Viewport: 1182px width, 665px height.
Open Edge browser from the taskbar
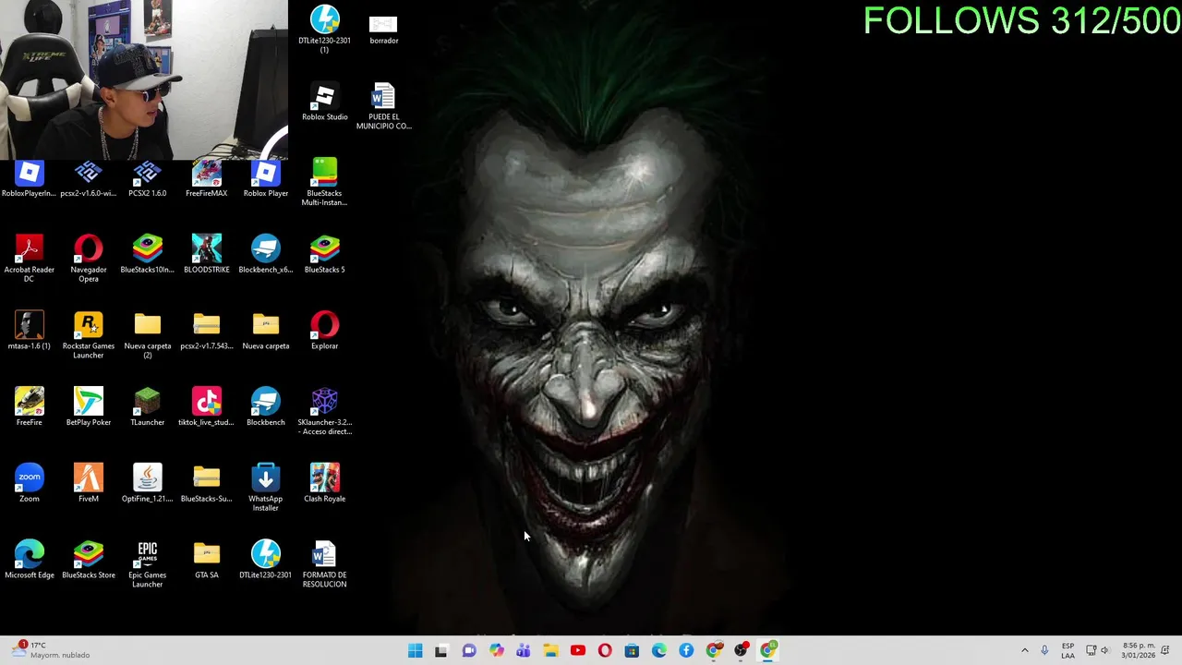tap(659, 650)
